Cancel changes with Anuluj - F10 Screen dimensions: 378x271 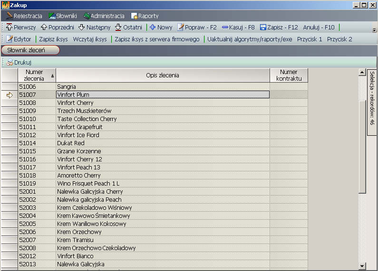tap(319, 27)
